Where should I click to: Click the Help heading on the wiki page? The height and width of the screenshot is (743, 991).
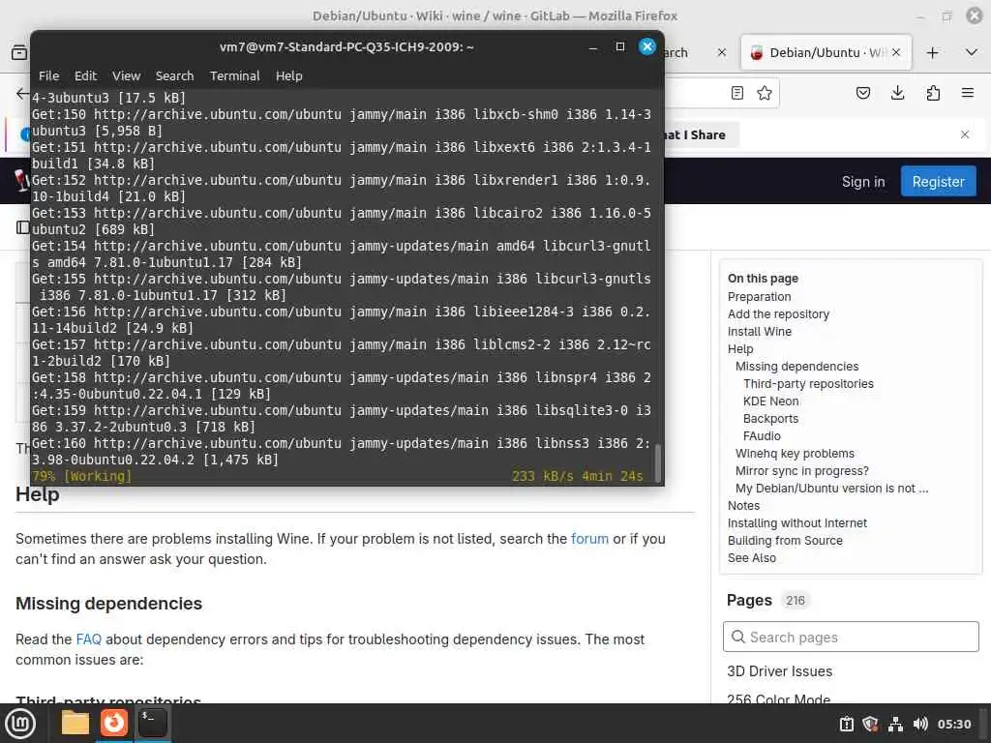point(38,494)
